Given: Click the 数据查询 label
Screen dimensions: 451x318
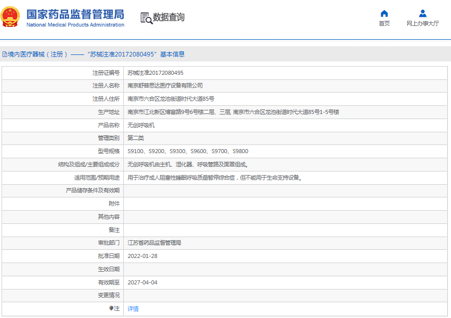Looking at the screenshot, I should pos(169,17).
